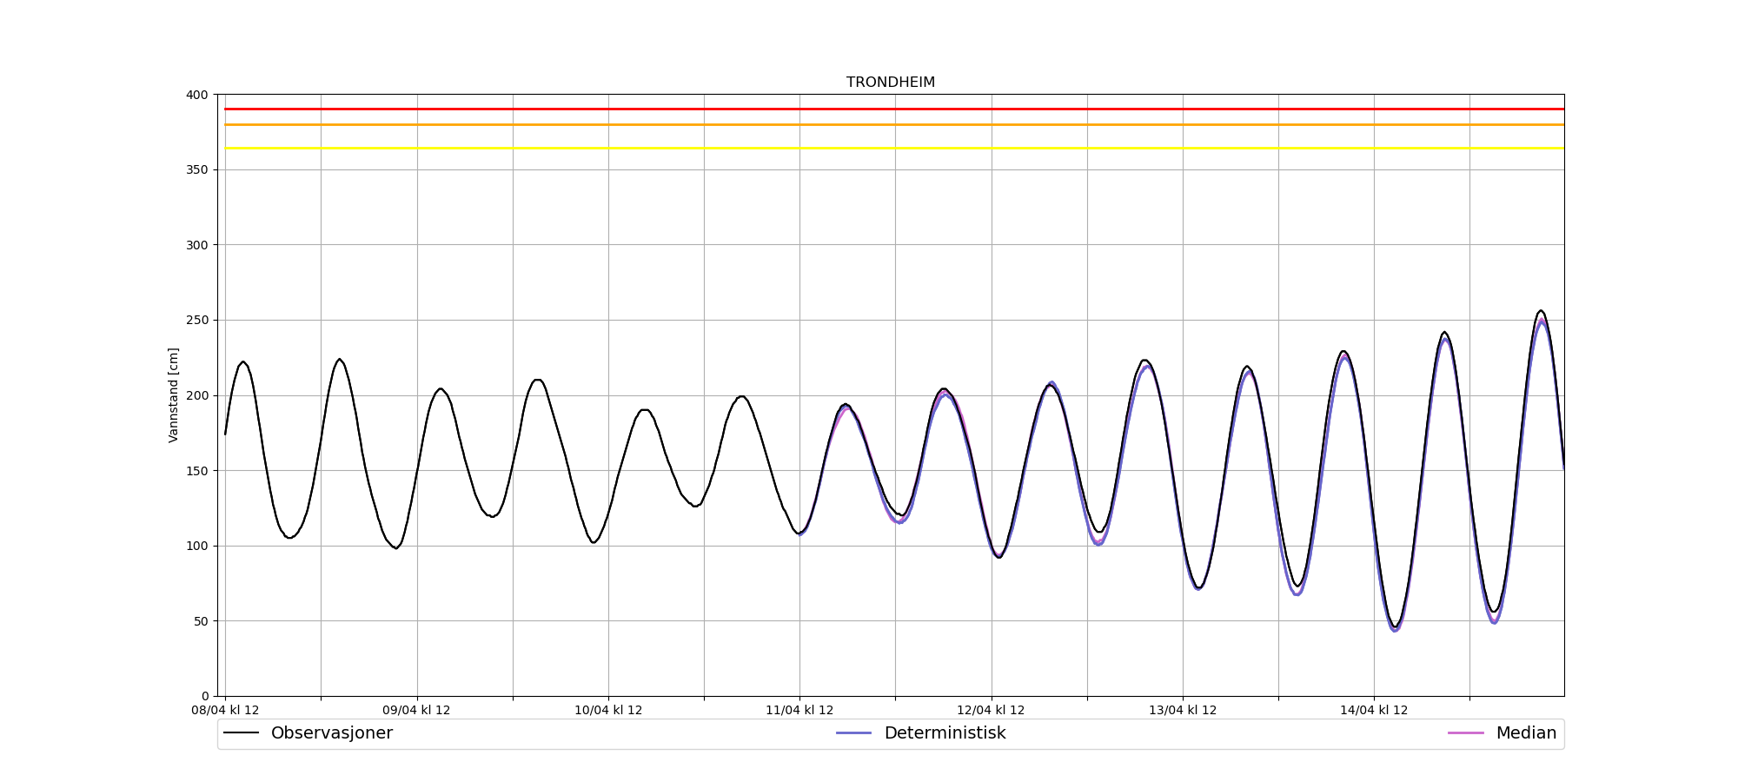Click the 10/04 kl 12 x-axis label
1738x782 pixels.
tap(608, 710)
